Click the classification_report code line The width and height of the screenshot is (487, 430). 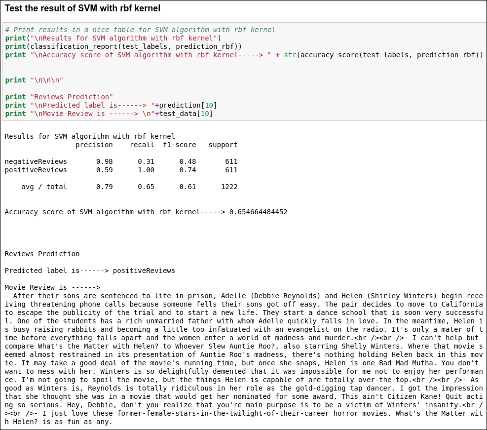tap(123, 46)
